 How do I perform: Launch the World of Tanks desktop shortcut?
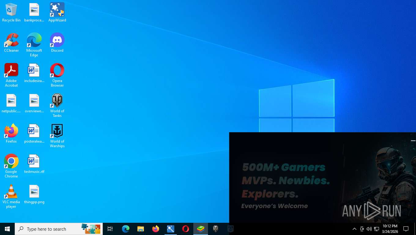pyautogui.click(x=57, y=106)
